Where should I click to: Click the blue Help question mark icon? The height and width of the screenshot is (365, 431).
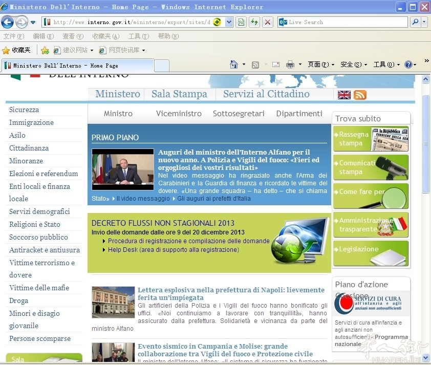(408, 65)
